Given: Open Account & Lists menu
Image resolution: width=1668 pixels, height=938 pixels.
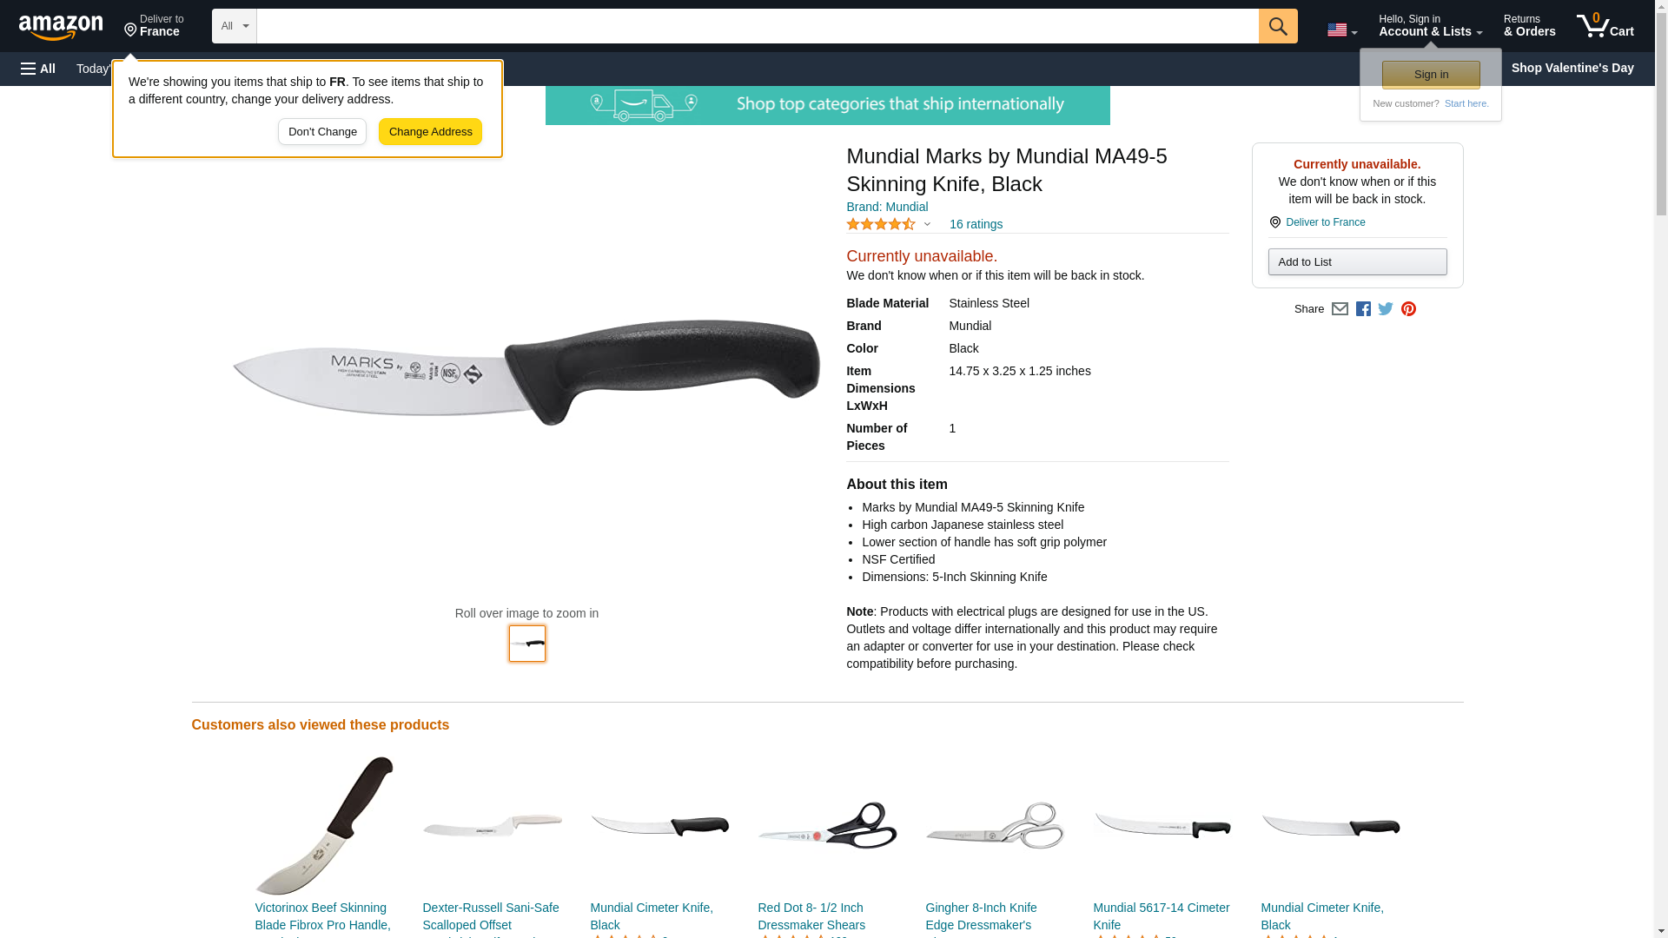Looking at the screenshot, I should point(1430,25).
